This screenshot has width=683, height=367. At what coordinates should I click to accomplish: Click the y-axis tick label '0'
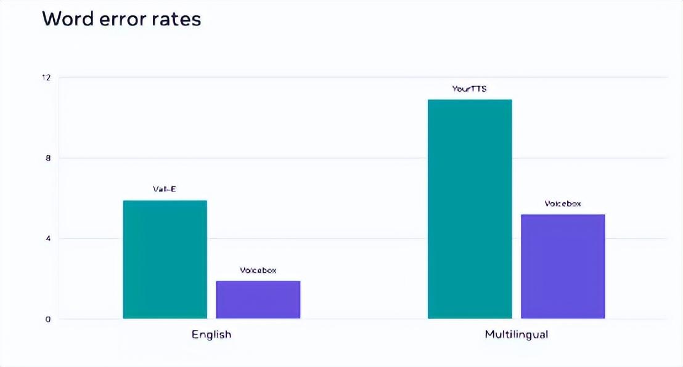pos(48,319)
